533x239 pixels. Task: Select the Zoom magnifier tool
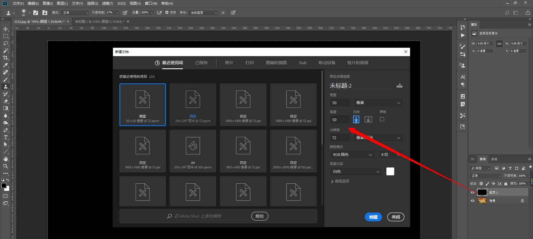point(6,166)
